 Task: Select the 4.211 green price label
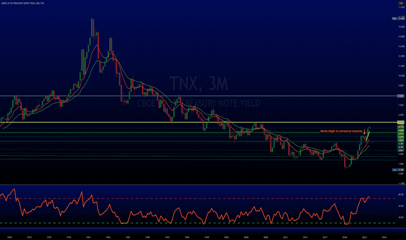pyautogui.click(x=401, y=134)
